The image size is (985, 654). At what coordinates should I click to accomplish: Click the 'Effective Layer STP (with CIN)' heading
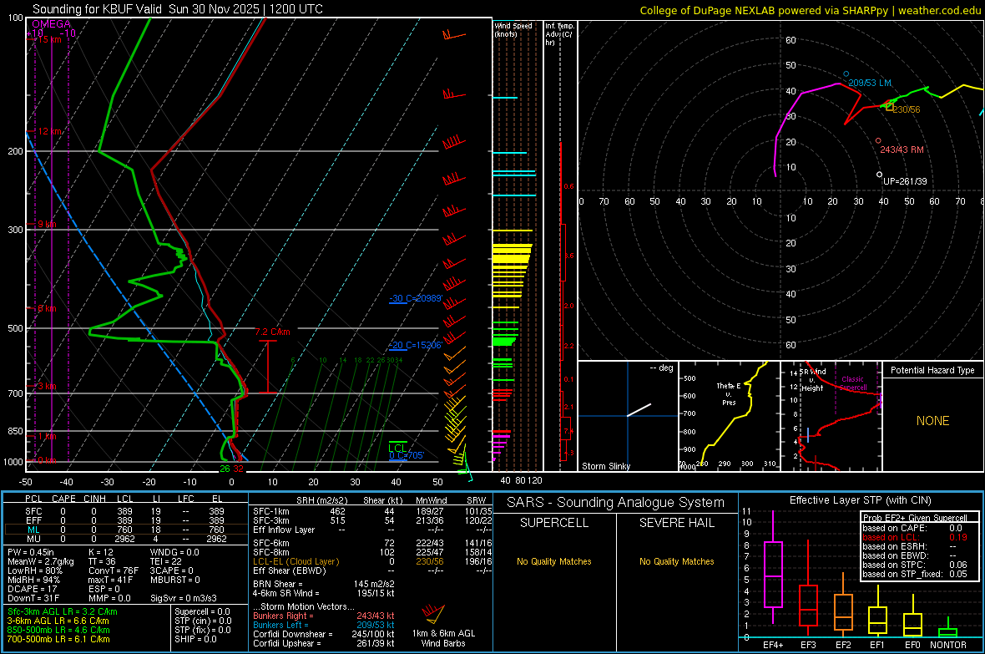(x=860, y=500)
